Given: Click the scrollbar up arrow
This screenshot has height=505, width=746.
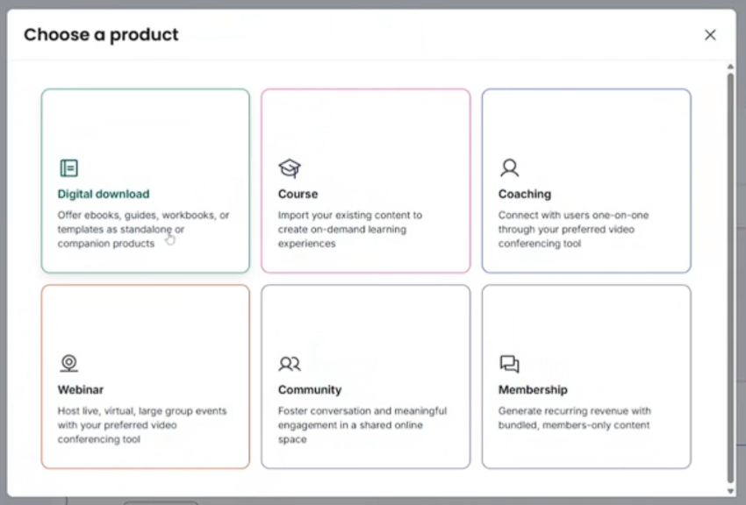Looking at the screenshot, I should tap(730, 67).
